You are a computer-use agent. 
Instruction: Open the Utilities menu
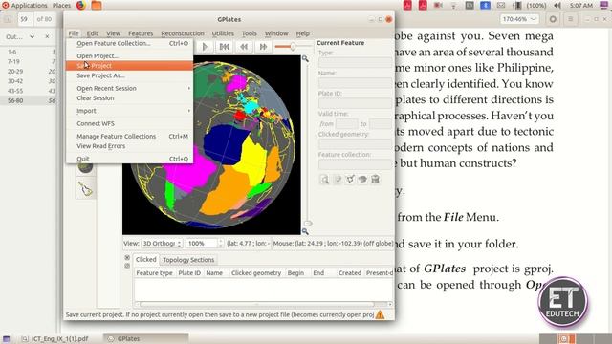point(223,33)
